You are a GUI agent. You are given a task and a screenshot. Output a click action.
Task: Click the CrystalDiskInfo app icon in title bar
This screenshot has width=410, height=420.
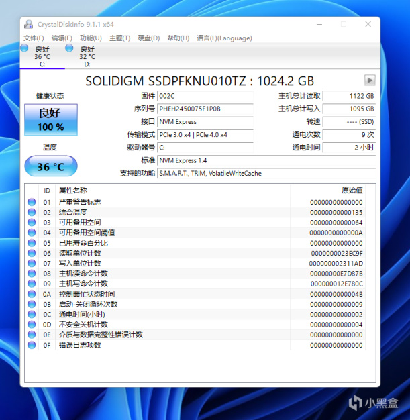tap(28, 24)
